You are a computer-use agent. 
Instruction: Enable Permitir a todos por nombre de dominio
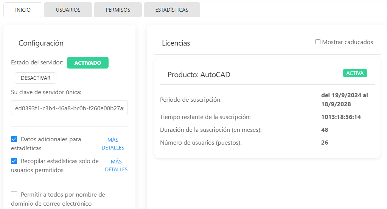[x=14, y=195]
